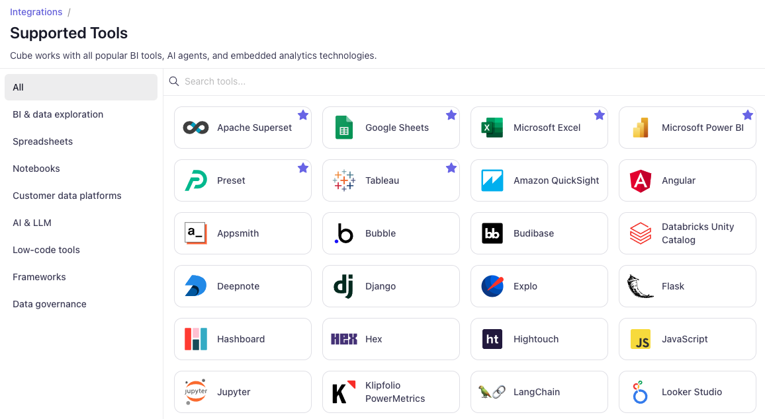This screenshot has height=419, width=765.
Task: Filter by BI & data exploration
Action: coord(81,114)
